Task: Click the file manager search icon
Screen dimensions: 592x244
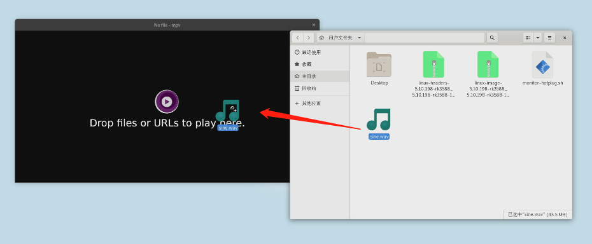Action: pos(492,37)
